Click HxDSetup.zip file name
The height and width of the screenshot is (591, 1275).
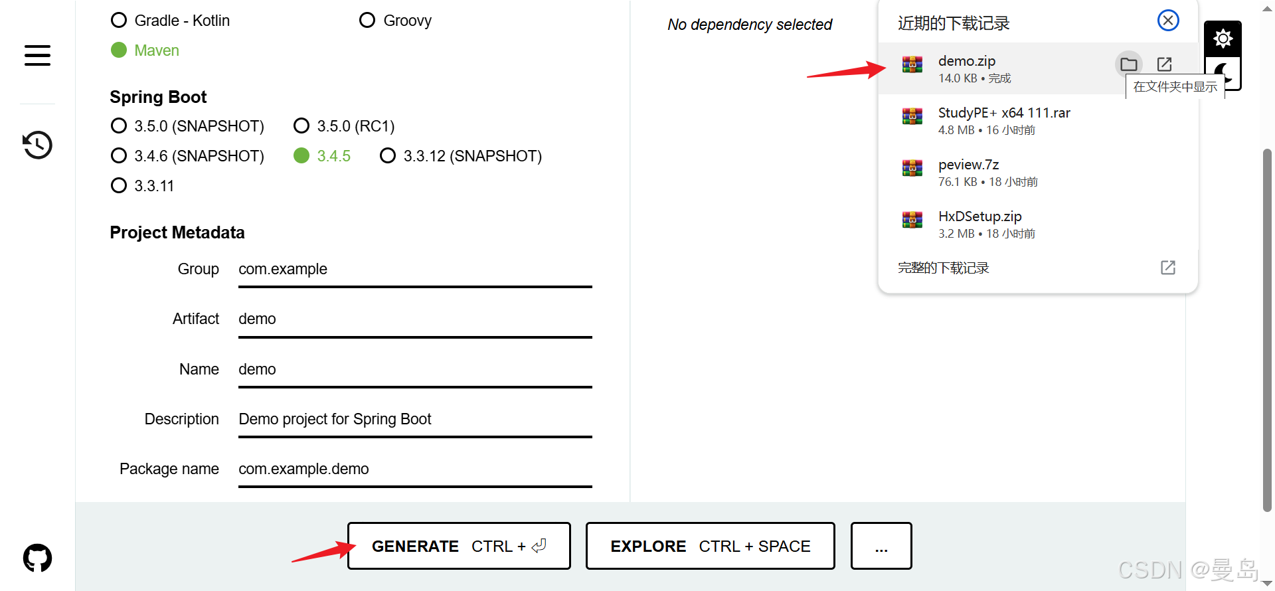[x=979, y=216]
